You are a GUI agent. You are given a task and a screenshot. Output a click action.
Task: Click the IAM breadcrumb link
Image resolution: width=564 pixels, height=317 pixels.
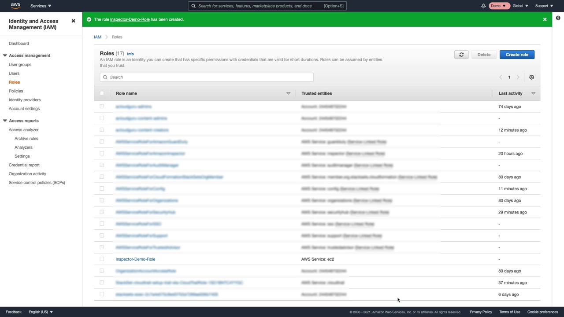coord(97,37)
